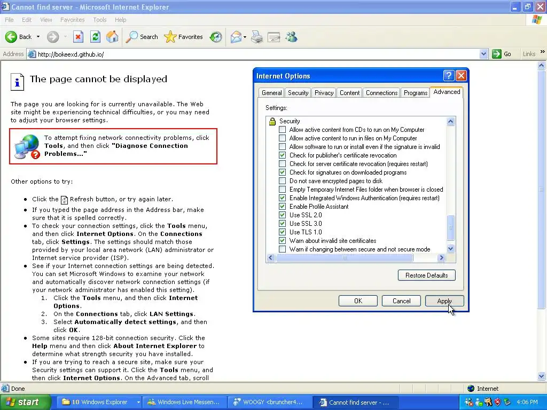
Task: Click the taskbar clock showing 4:06 PM
Action: pyautogui.click(x=527, y=402)
